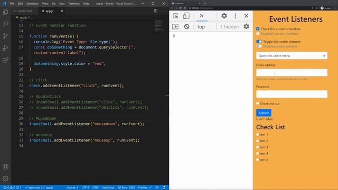338x190 pixels.
Task: Open the Extensions view
Action: 5,60
